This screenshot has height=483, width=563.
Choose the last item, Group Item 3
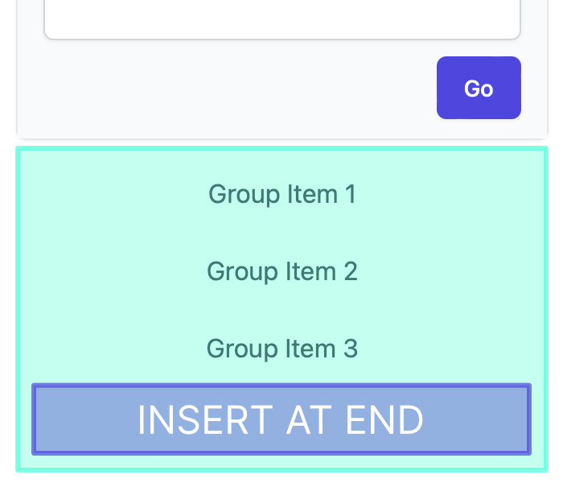point(282,349)
